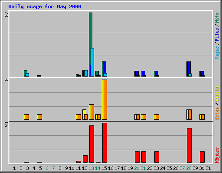Click day label "15" on the x-axis
Screen dimensions: 222x173
click(x=104, y=168)
